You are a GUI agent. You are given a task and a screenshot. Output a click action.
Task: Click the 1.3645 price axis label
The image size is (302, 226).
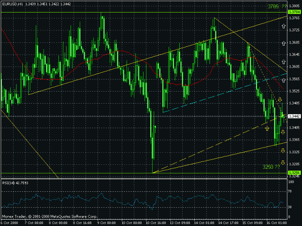tap(294, 55)
